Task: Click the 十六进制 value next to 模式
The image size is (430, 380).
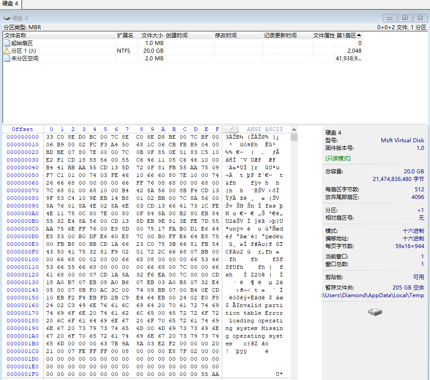Action: point(413,231)
